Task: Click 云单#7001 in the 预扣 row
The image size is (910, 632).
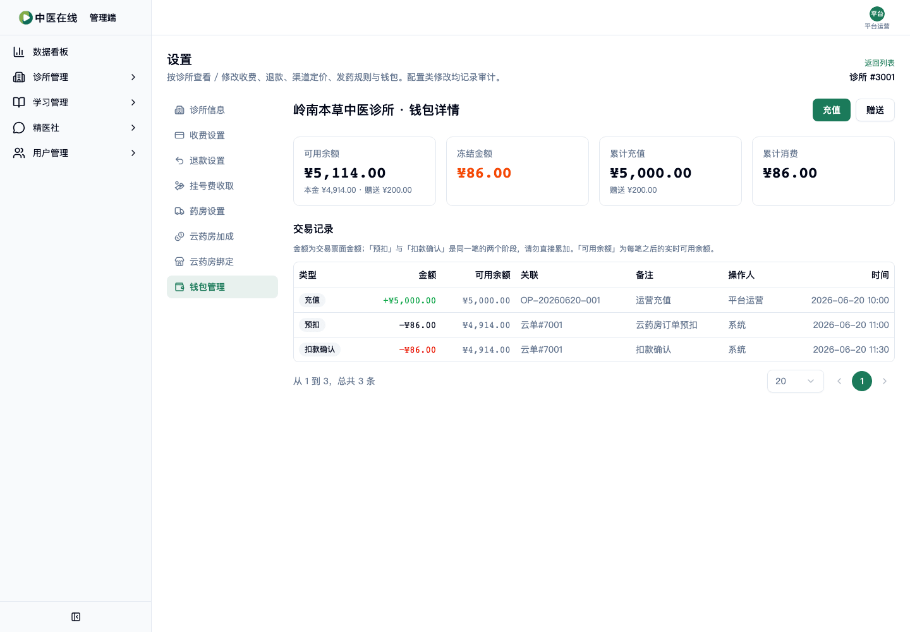Action: 542,325
